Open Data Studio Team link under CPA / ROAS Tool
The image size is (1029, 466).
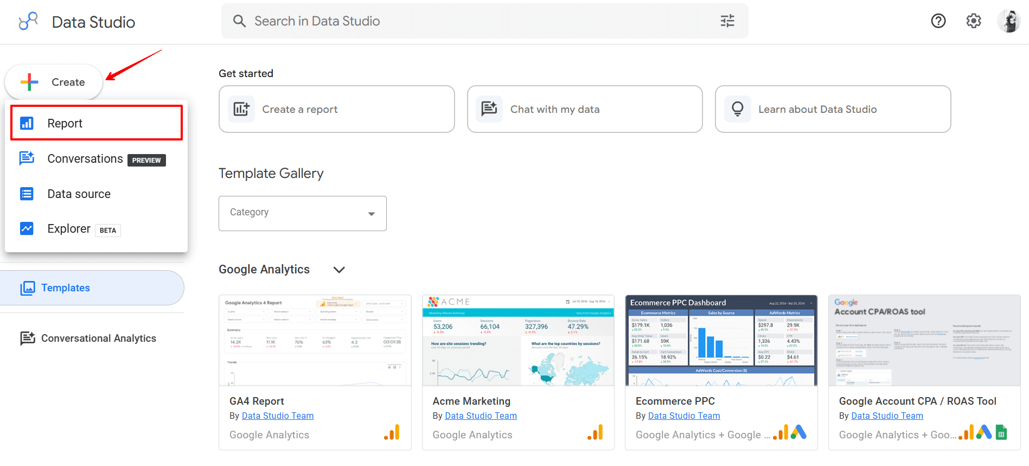tap(887, 416)
